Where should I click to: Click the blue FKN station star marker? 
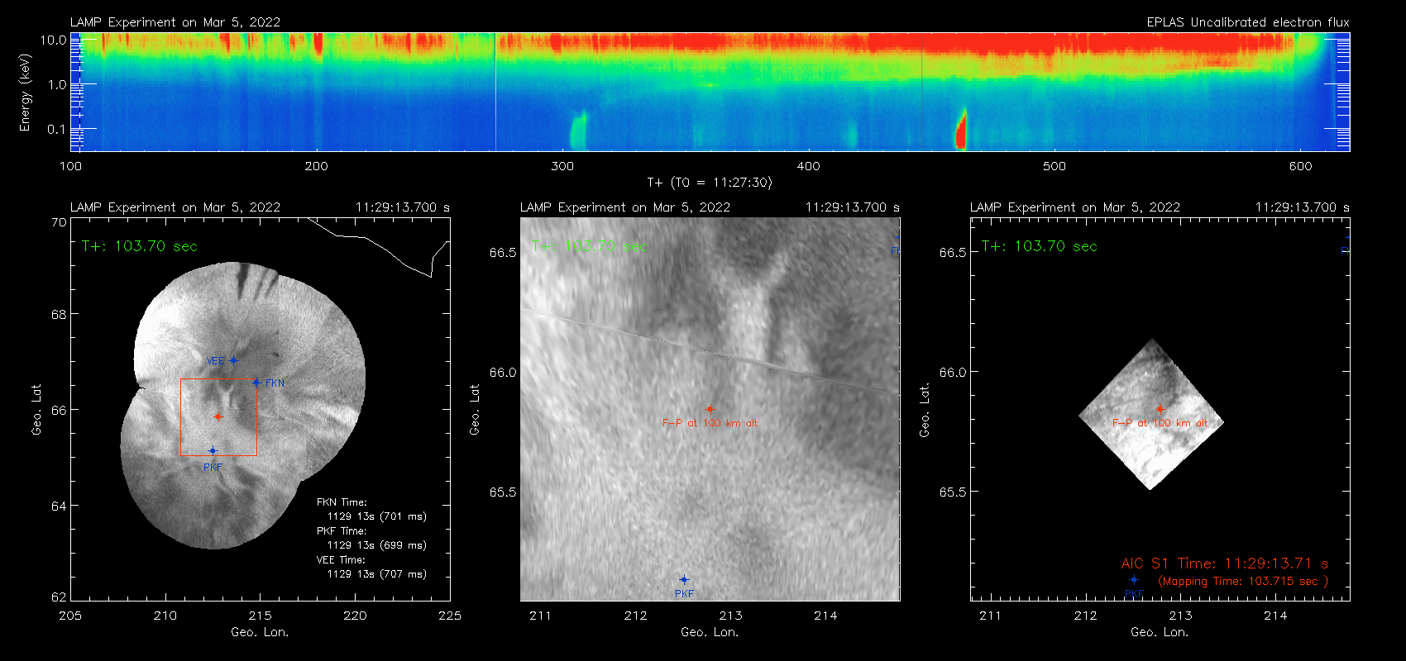pyautogui.click(x=256, y=383)
